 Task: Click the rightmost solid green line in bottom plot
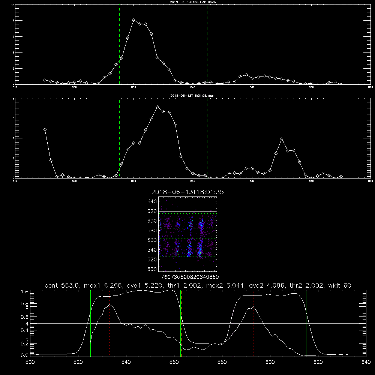pyautogui.click(x=306, y=323)
